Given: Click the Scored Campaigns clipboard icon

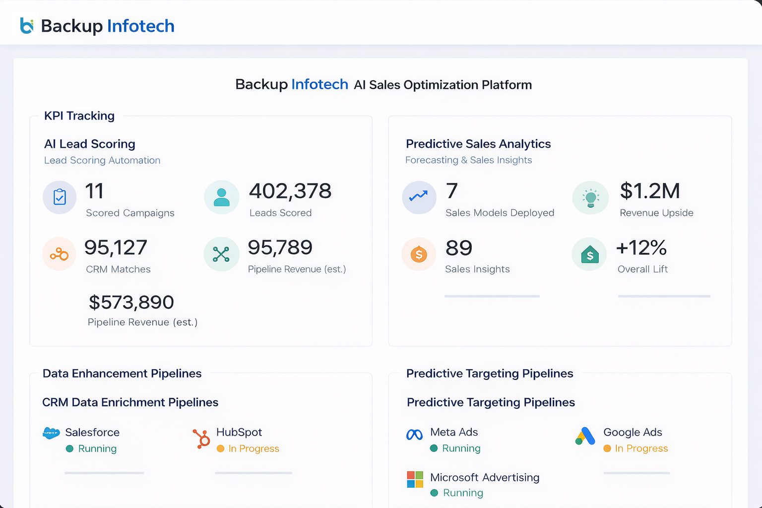Looking at the screenshot, I should 60,197.
